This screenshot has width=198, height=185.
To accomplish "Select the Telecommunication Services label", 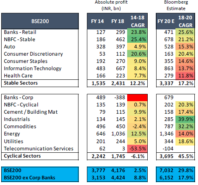I will coord(39,149).
